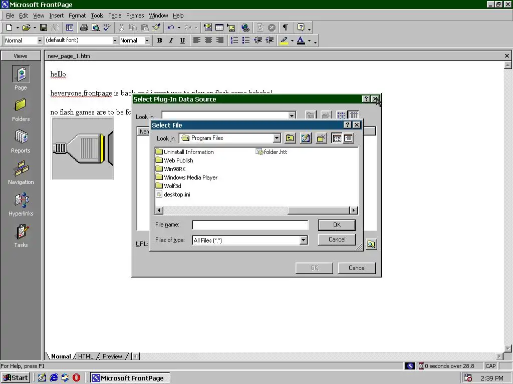Screen dimensions: 513x384
Task: Switch to List view in Select File
Action: point(337,138)
